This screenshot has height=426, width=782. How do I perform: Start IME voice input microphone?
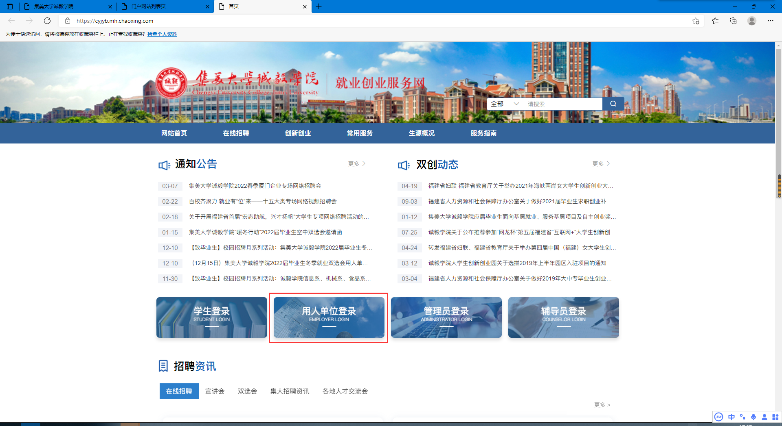(x=753, y=417)
